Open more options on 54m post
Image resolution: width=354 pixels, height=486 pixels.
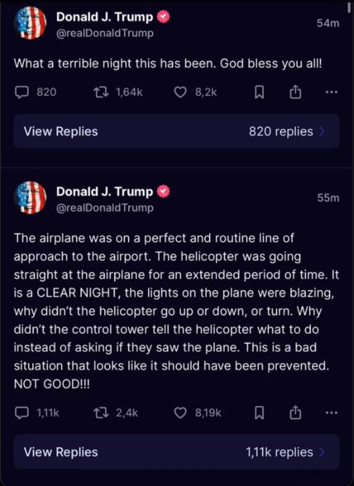pos(331,93)
